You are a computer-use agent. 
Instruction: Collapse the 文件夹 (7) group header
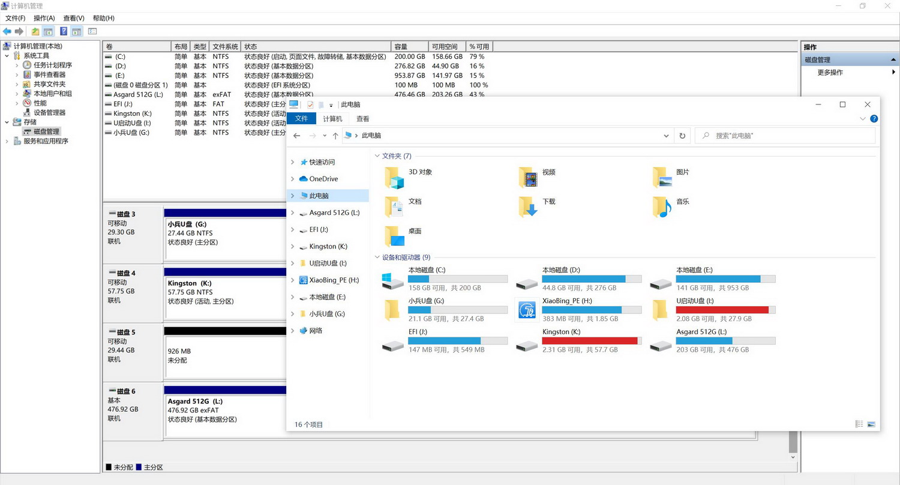[x=377, y=156]
